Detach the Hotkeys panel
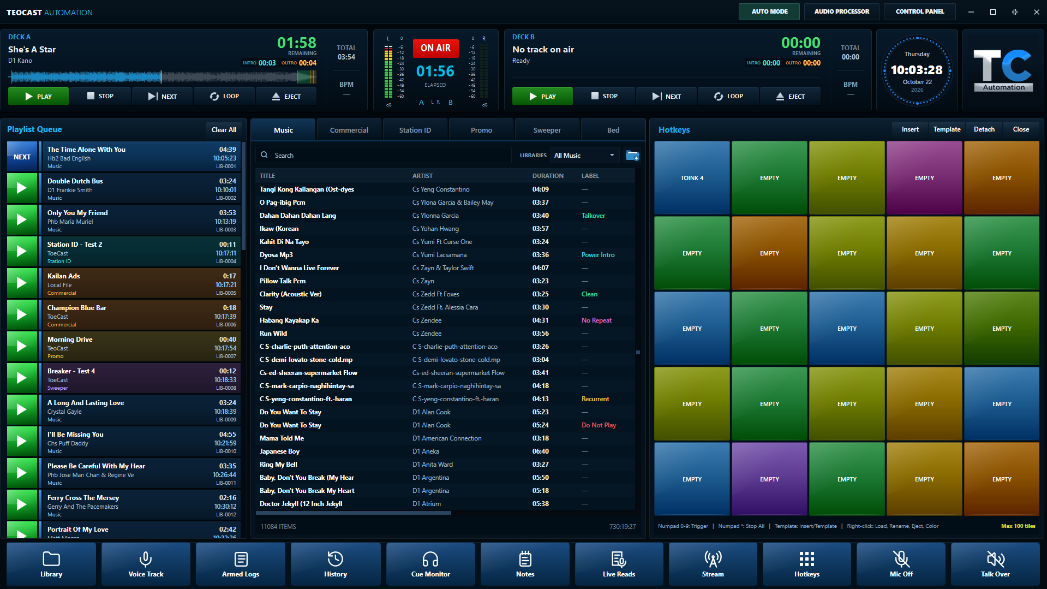 [984, 129]
